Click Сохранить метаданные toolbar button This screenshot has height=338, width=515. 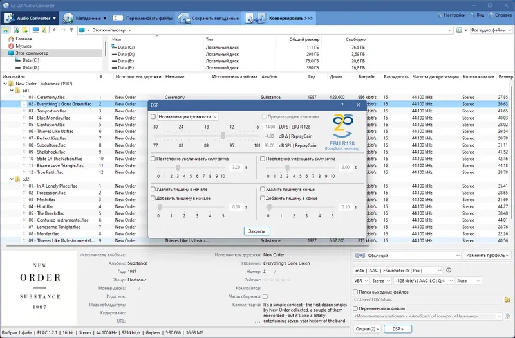click(x=209, y=19)
